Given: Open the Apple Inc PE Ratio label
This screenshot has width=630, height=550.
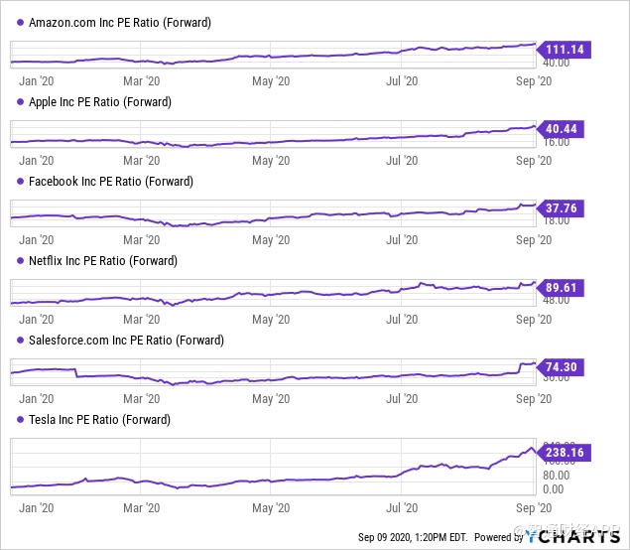Looking at the screenshot, I should pyautogui.click(x=100, y=101).
